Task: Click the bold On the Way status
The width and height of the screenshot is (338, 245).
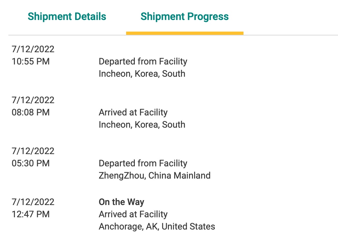Action: click(121, 202)
